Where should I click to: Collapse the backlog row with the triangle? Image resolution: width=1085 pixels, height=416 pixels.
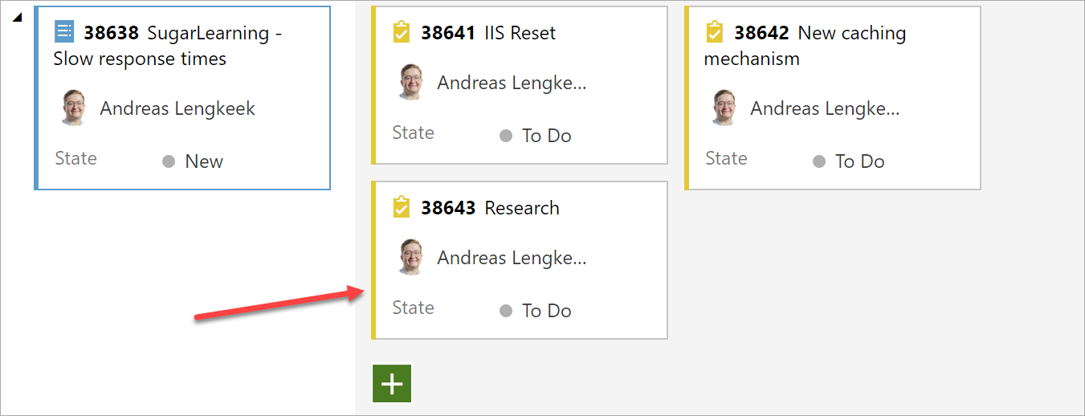point(17,18)
